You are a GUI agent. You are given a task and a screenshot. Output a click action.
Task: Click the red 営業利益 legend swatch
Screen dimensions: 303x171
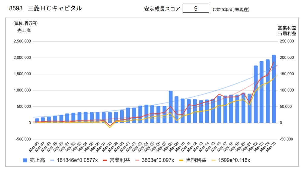click(105, 160)
